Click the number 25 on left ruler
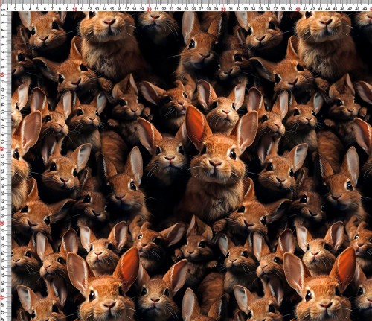372x321 pixels. (x=2, y=186)
